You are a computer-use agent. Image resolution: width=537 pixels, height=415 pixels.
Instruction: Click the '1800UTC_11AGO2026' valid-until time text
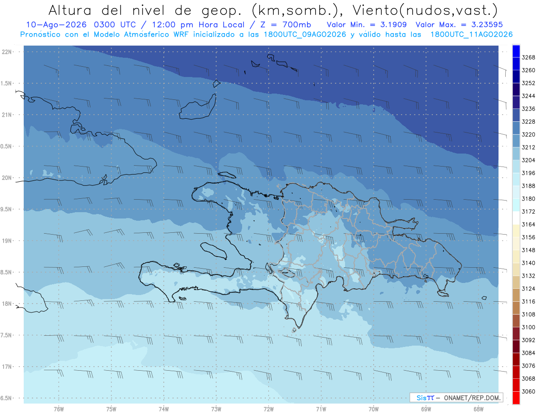472,34
